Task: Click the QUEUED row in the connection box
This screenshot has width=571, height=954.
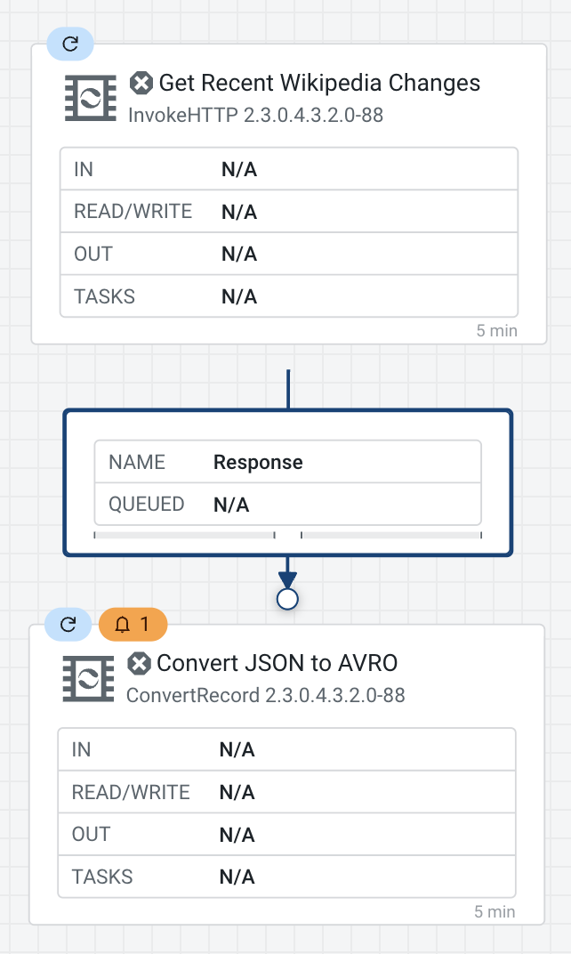Action: pyautogui.click(x=287, y=505)
